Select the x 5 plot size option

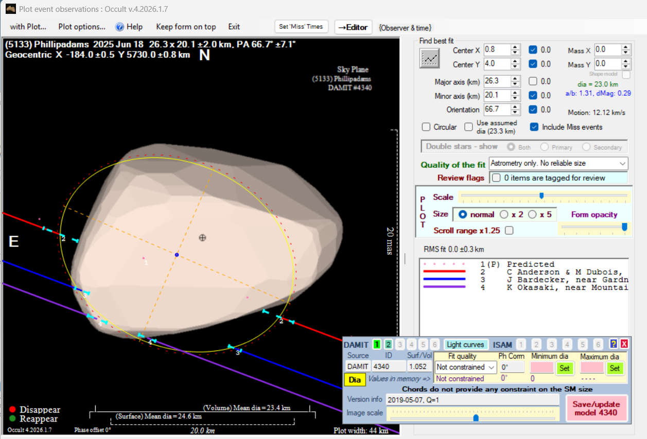(532, 214)
